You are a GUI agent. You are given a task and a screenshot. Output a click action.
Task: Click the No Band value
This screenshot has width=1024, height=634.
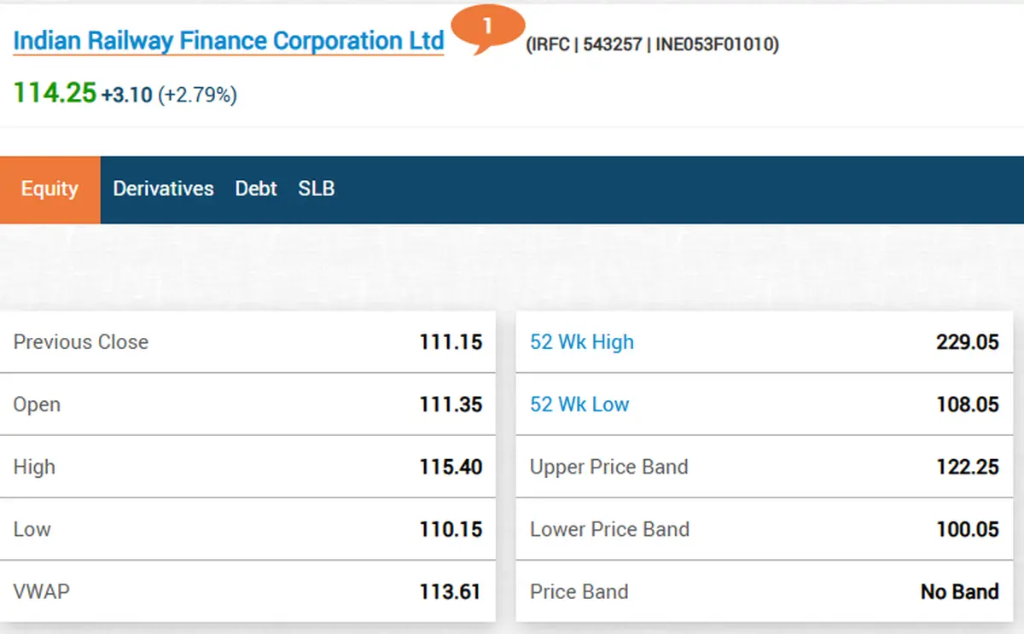960,591
